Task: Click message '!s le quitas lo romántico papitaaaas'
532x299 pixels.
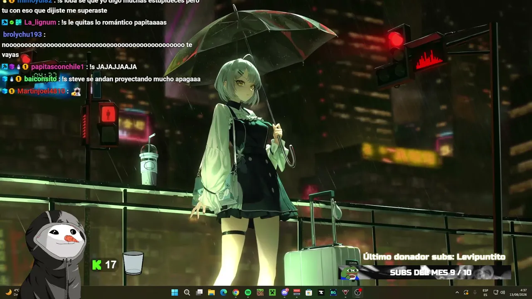Action: [x=114, y=22]
